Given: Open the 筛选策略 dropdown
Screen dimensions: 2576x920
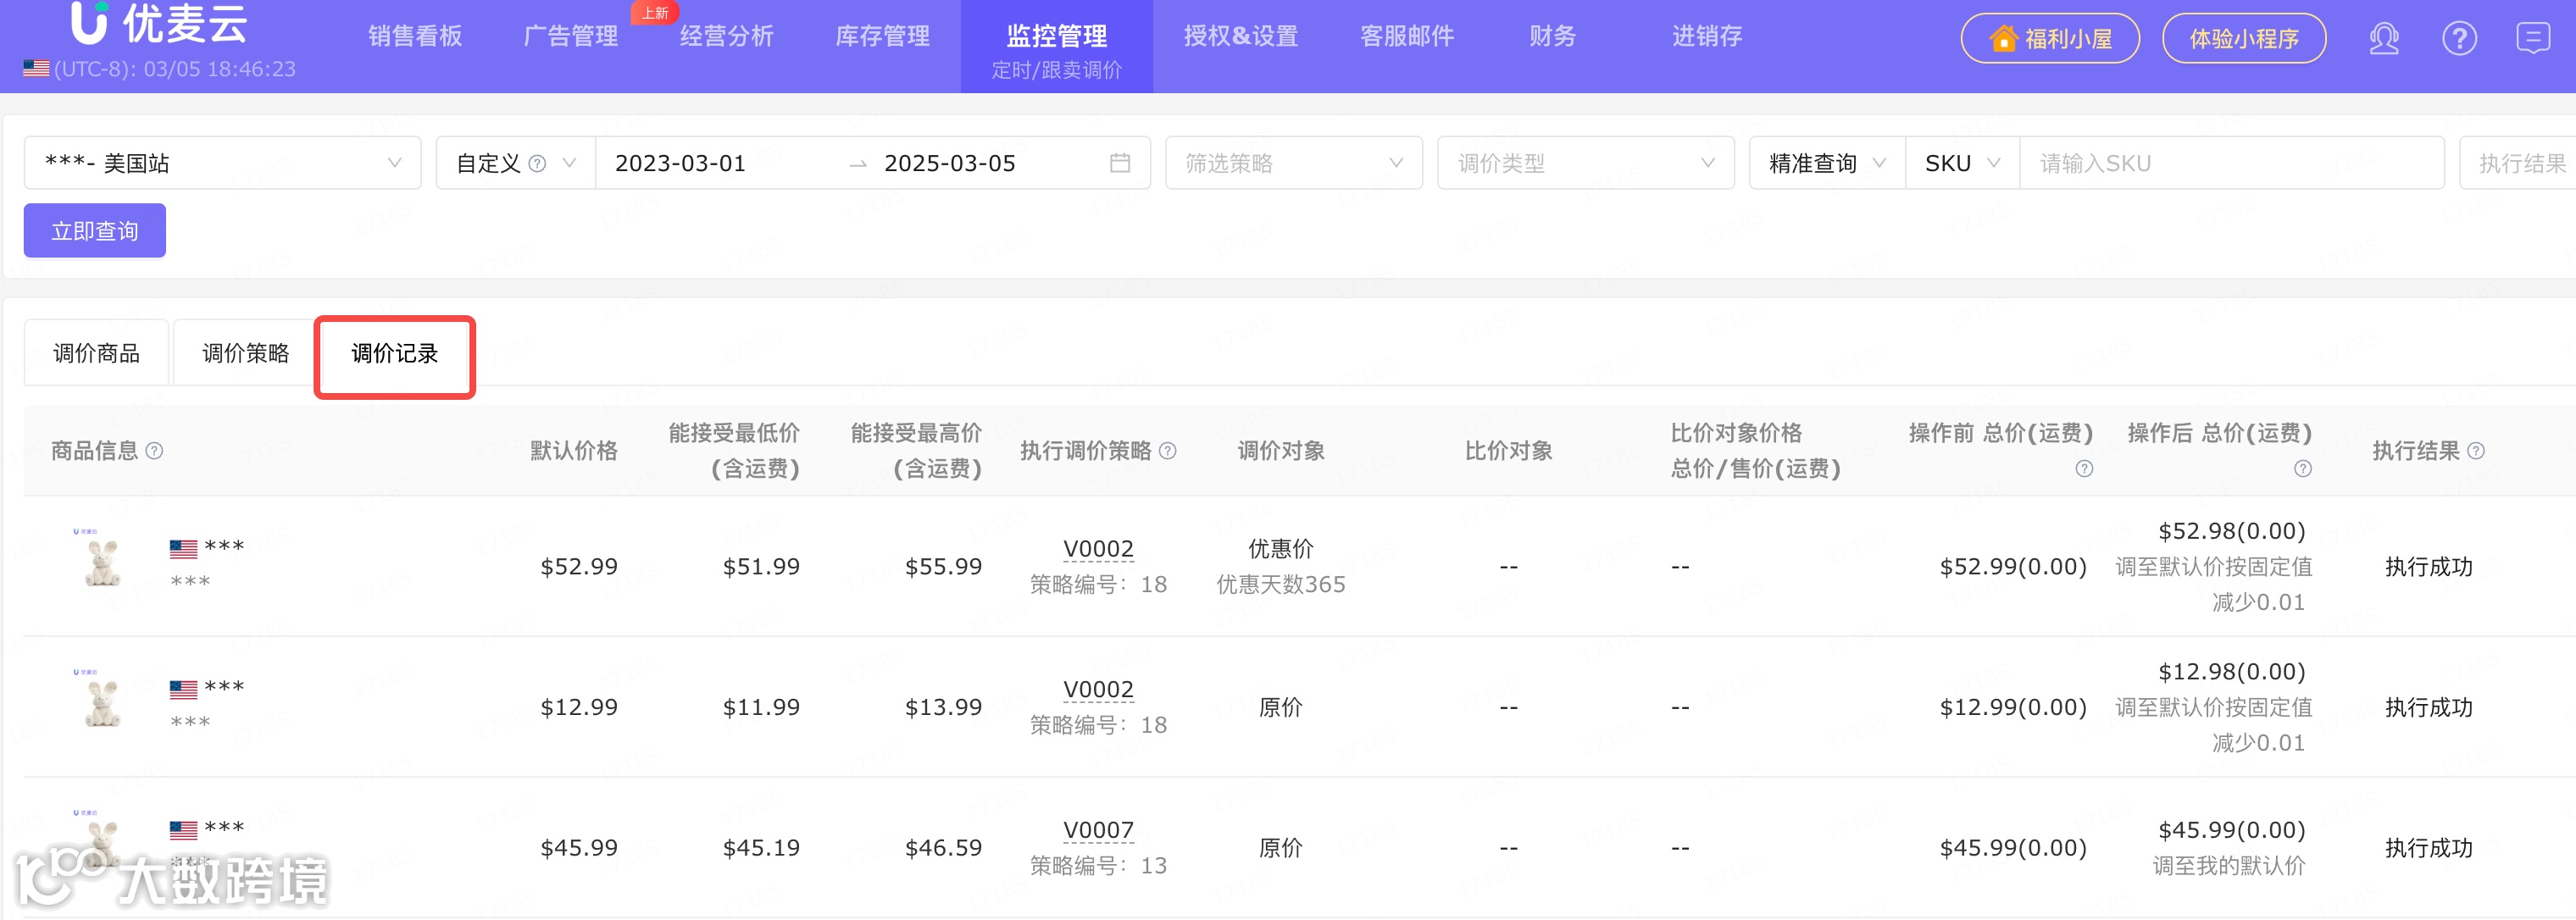Looking at the screenshot, I should coord(1293,163).
